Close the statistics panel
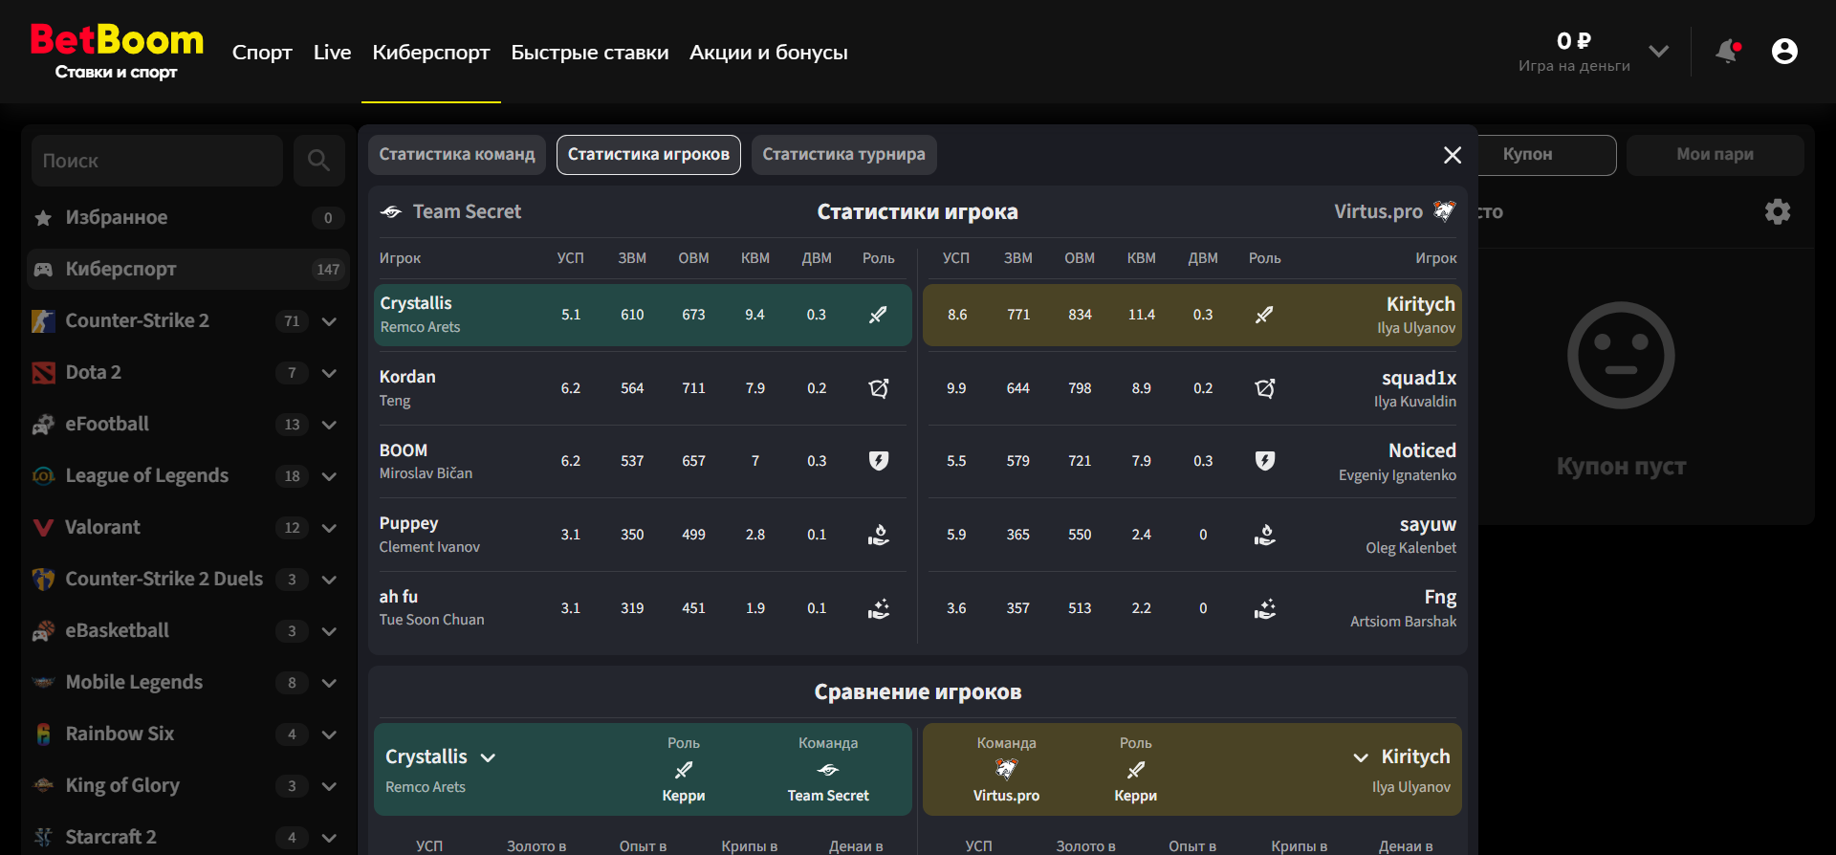Viewport: 1836px width, 855px height. pyautogui.click(x=1452, y=155)
